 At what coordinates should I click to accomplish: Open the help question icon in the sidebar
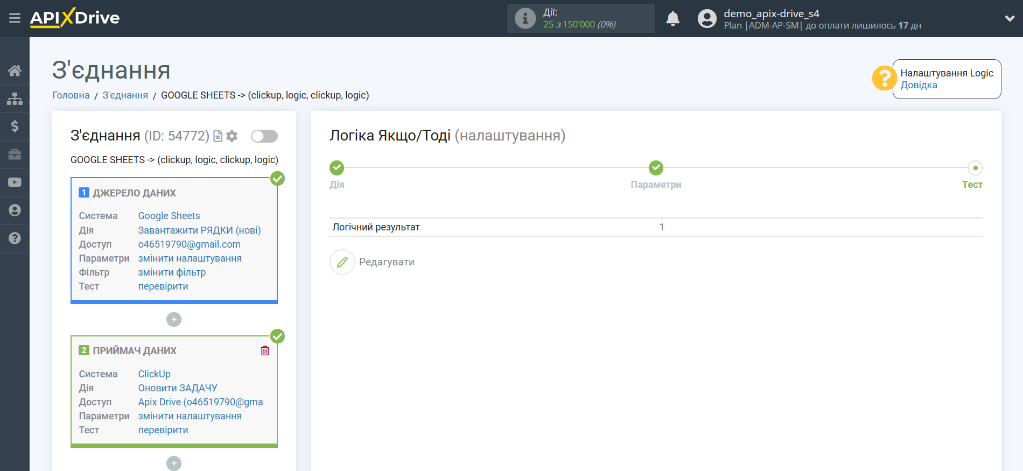tap(15, 238)
